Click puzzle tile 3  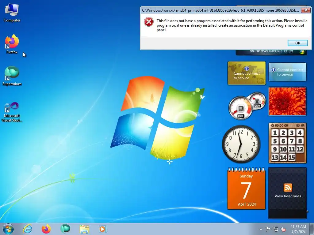pyautogui.click(x=292, y=133)
